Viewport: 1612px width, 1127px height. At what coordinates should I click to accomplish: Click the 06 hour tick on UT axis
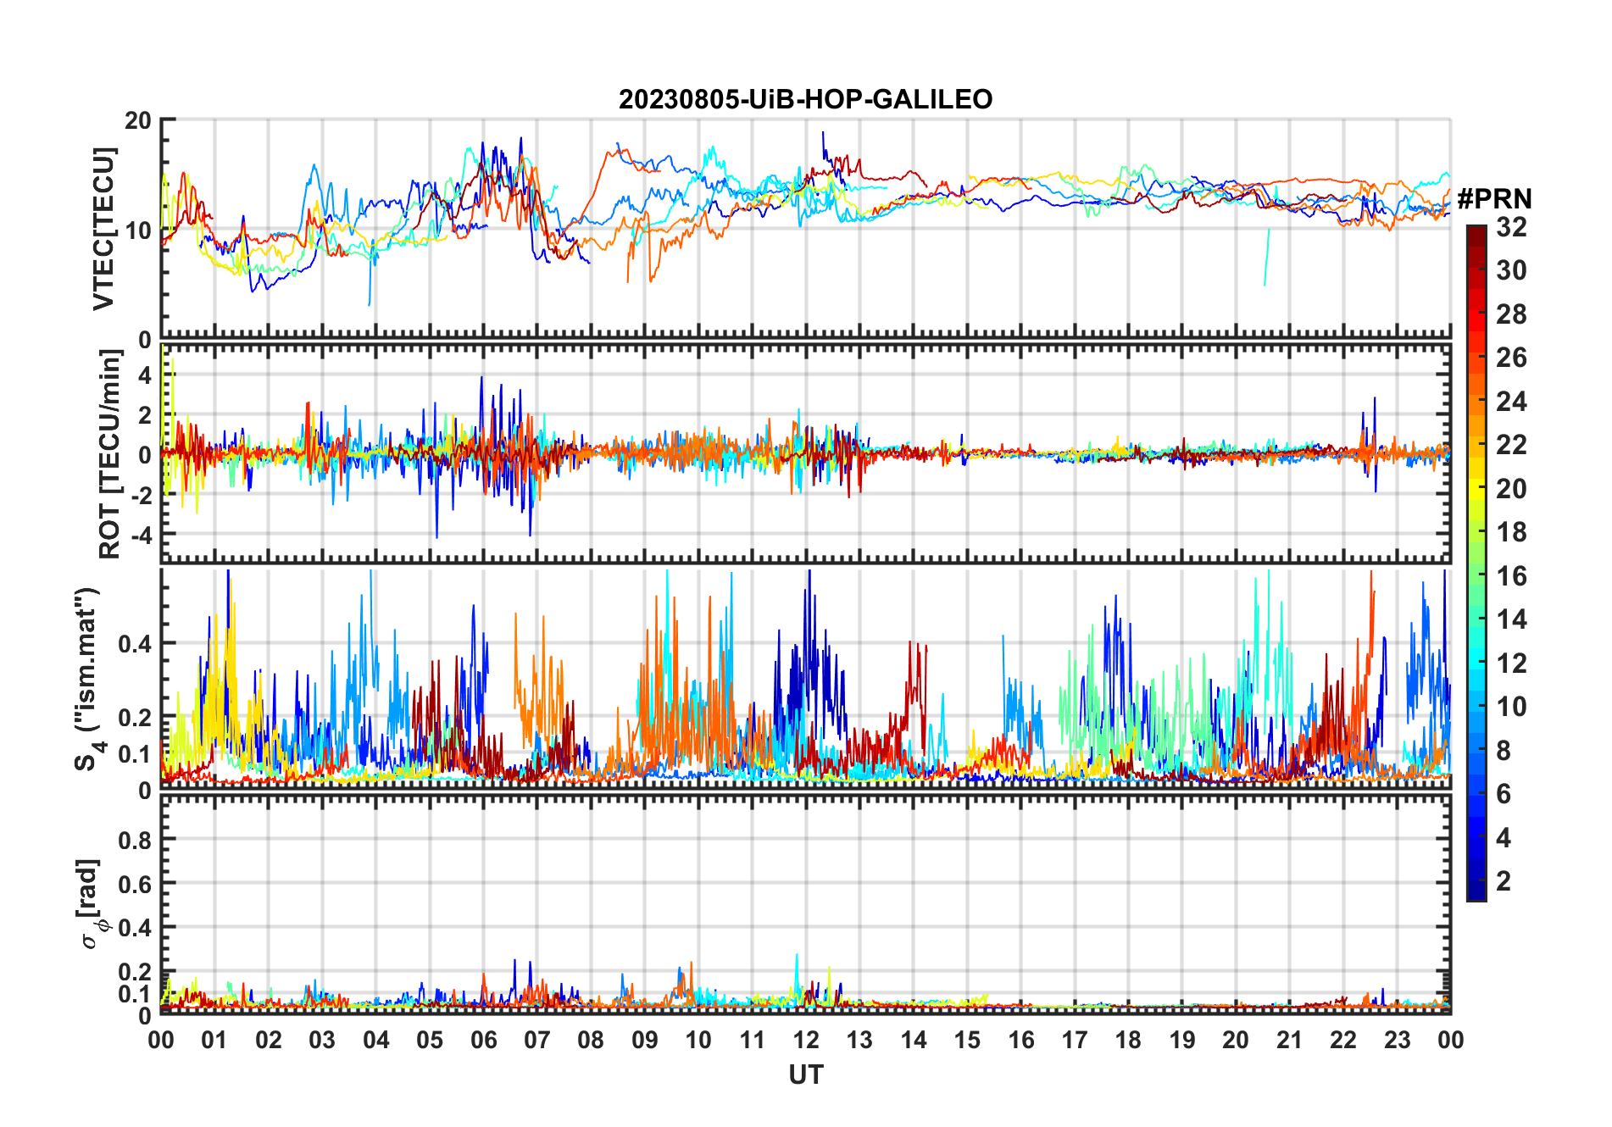[483, 1040]
